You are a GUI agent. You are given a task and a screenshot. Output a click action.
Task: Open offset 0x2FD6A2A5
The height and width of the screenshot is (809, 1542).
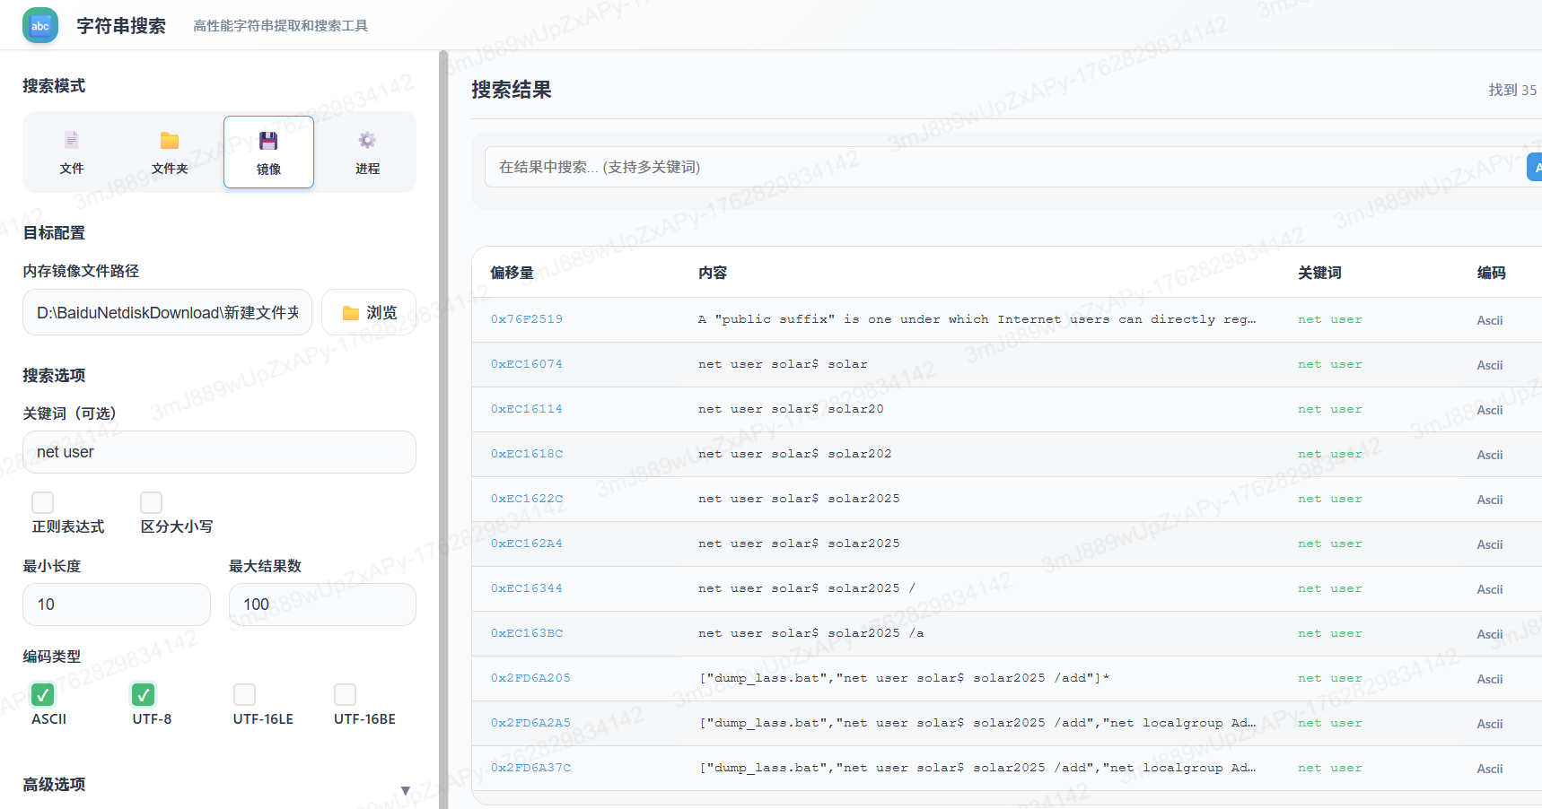click(x=530, y=723)
